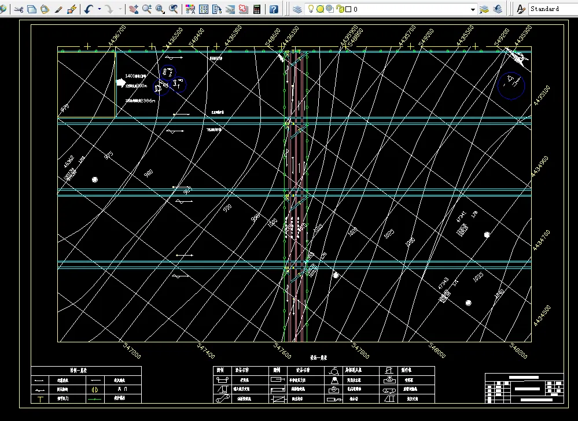Click the '4434700' right-edge coordinate label
Viewport: 578px width, 421px height.
(541, 240)
